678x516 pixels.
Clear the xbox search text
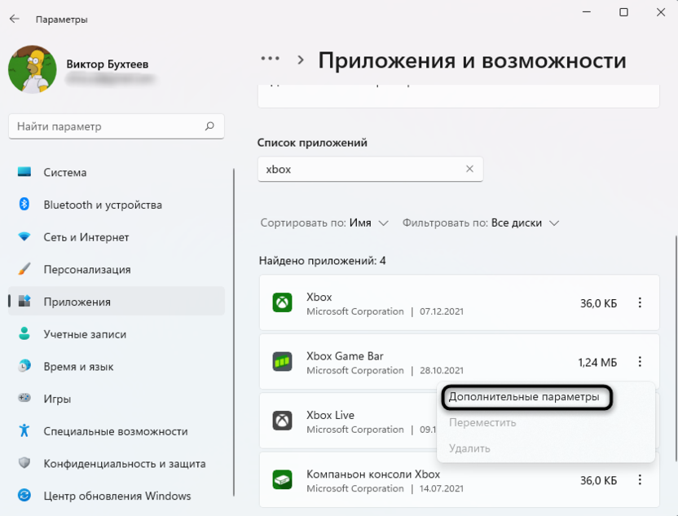click(469, 169)
